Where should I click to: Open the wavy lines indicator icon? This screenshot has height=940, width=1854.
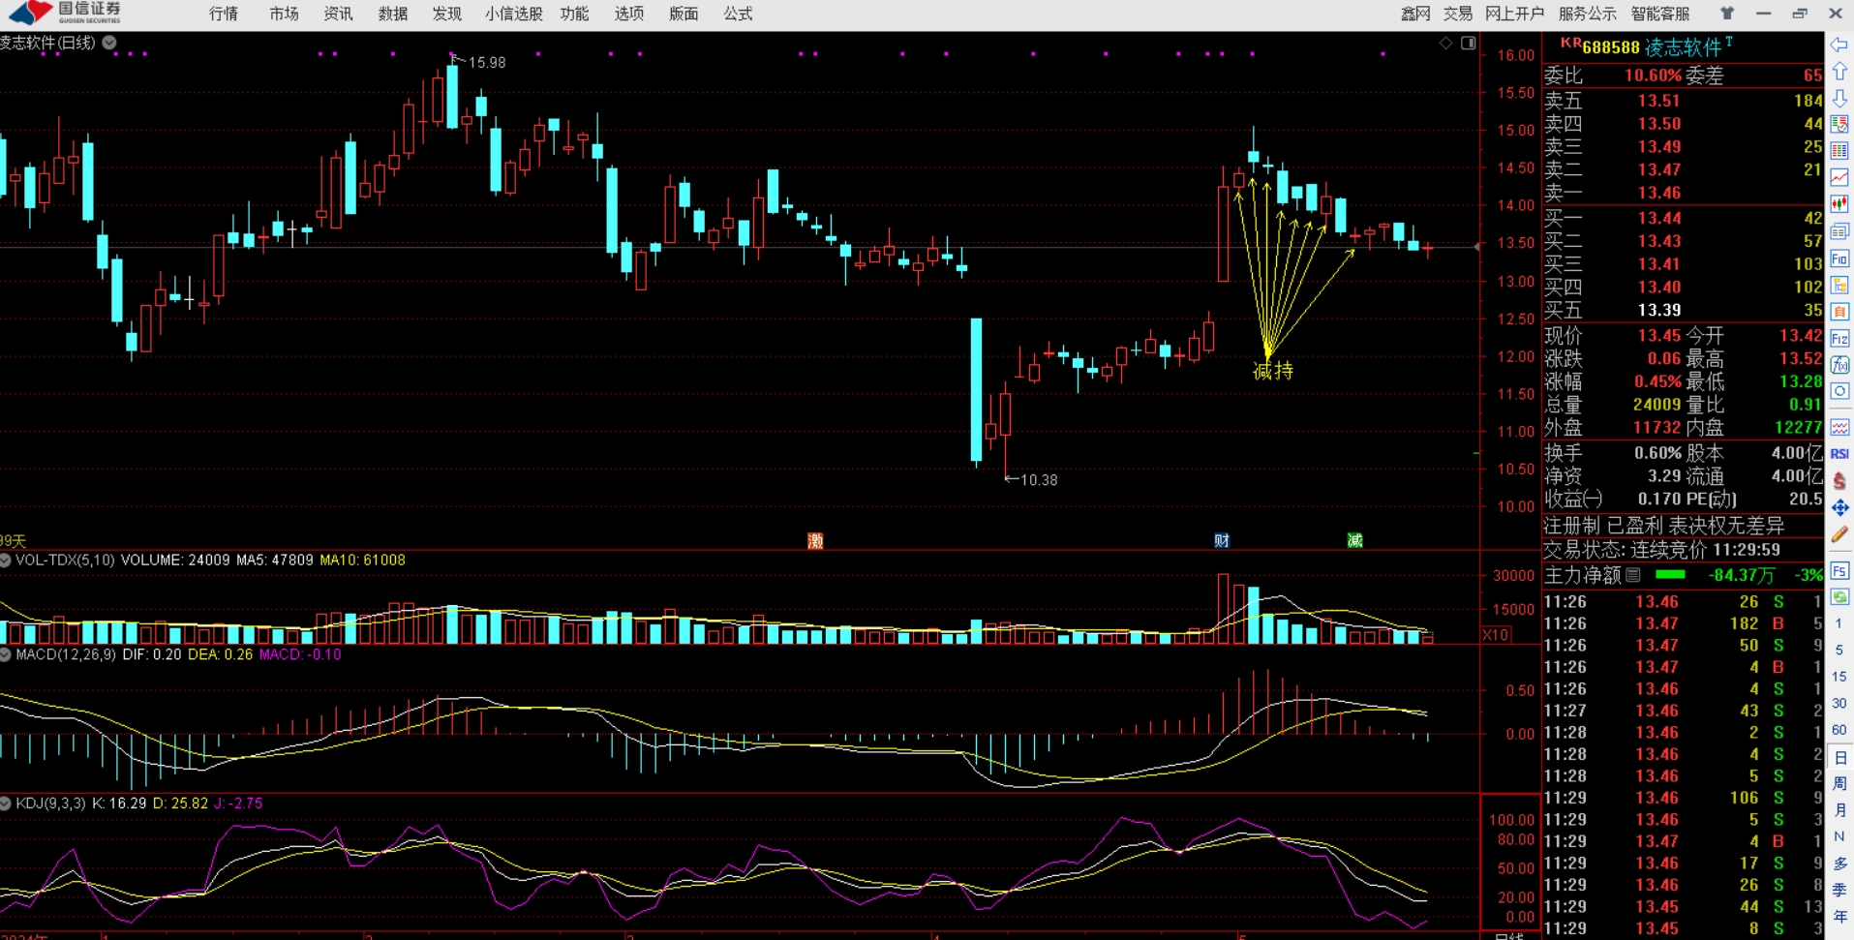[1839, 427]
